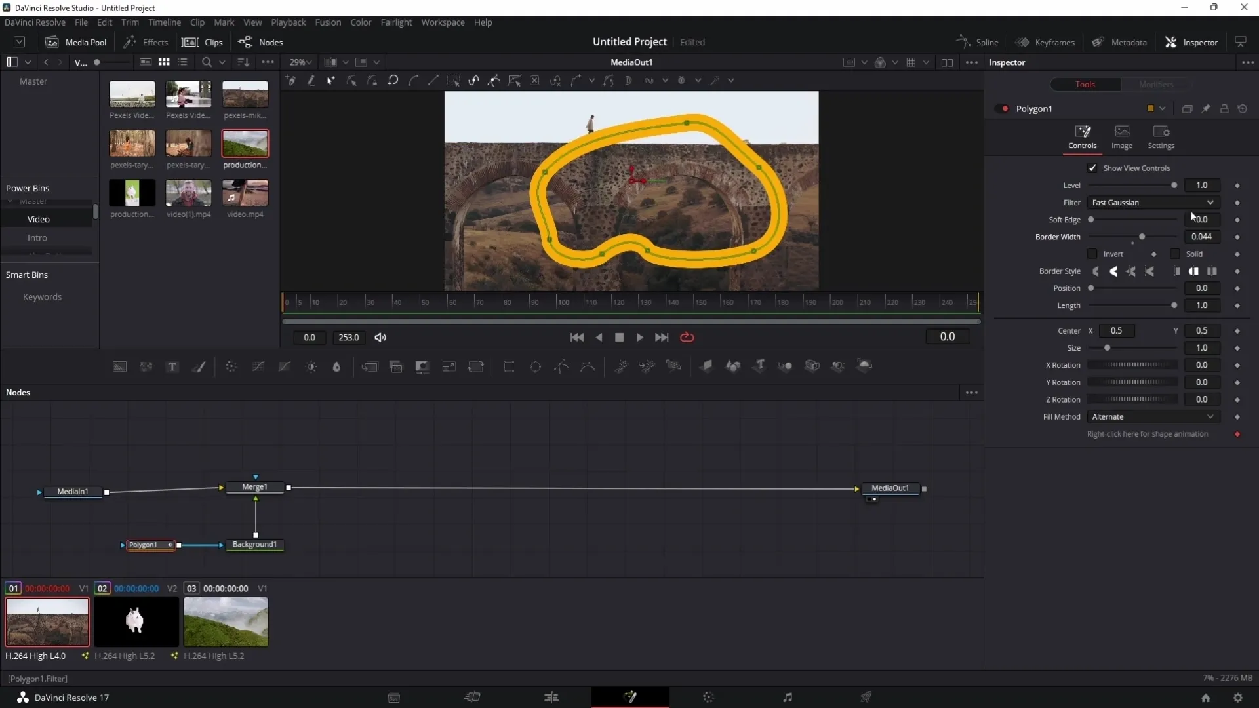
Task: Toggle the loop playback button
Action: [x=687, y=338]
